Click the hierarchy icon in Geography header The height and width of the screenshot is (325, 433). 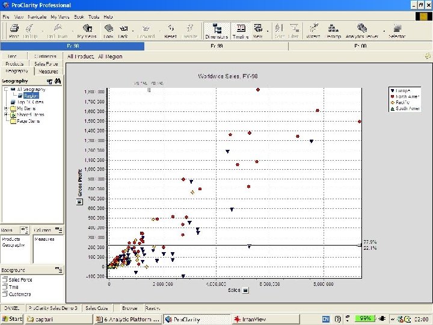[50, 81]
